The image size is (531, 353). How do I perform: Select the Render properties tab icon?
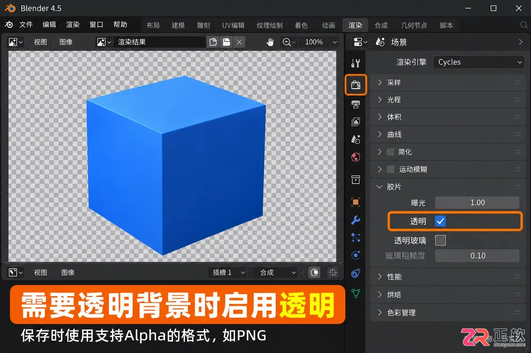click(356, 84)
